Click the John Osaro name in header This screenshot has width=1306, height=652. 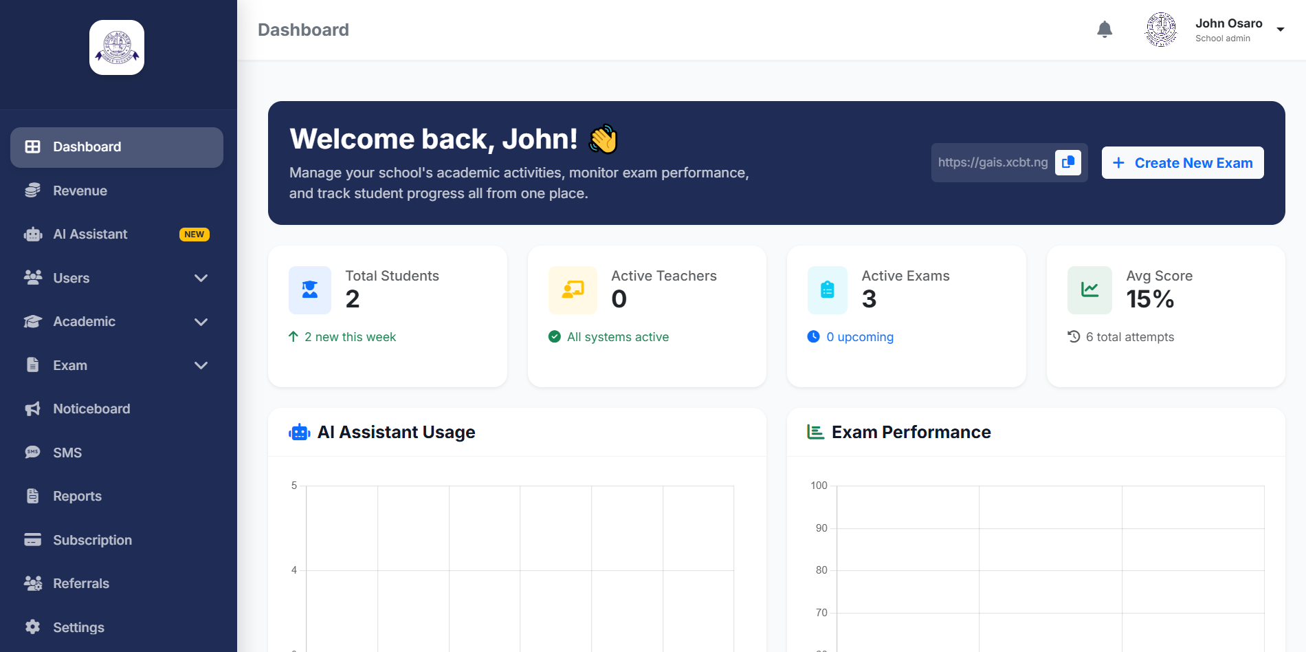pyautogui.click(x=1229, y=23)
